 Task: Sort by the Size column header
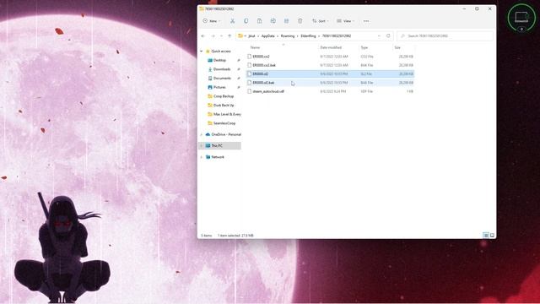click(397, 47)
